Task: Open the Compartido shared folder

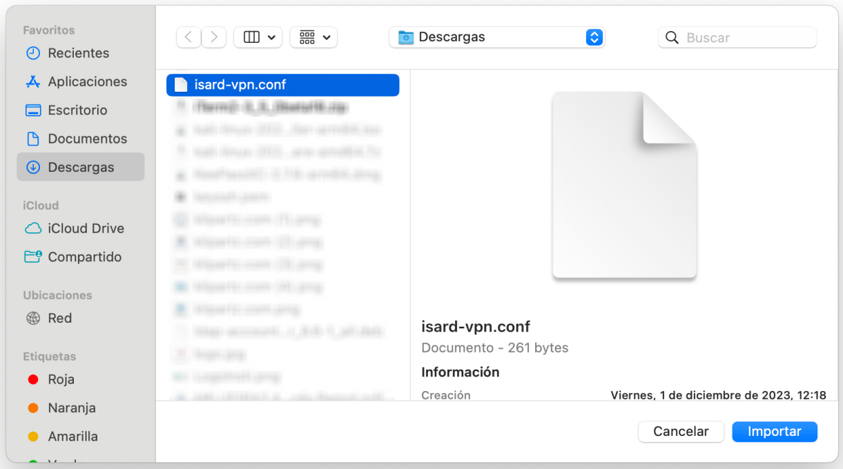Action: 84,257
